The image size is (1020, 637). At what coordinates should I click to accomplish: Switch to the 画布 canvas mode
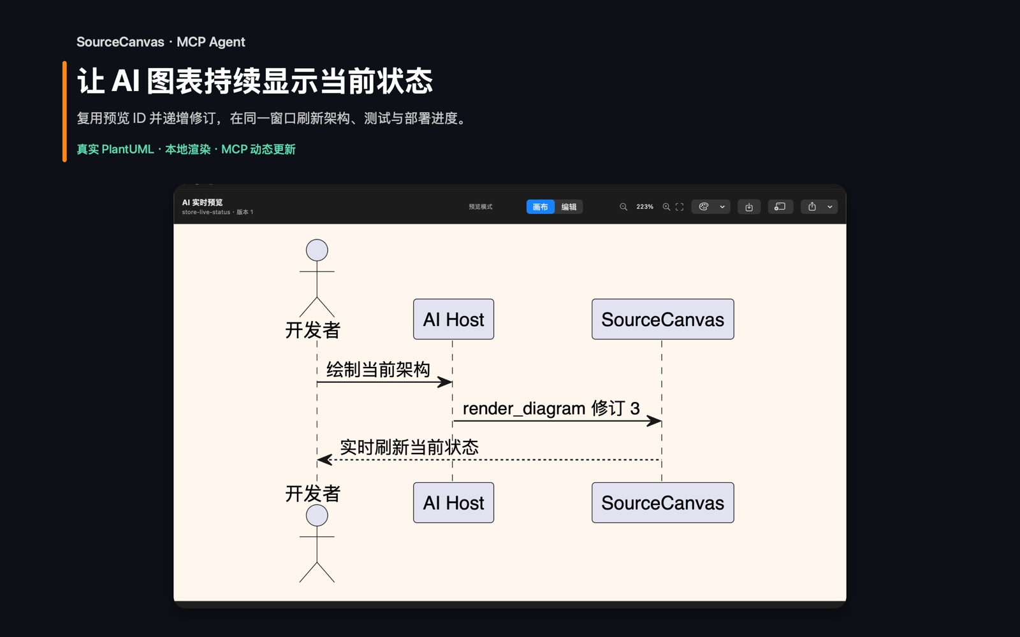pyautogui.click(x=541, y=207)
